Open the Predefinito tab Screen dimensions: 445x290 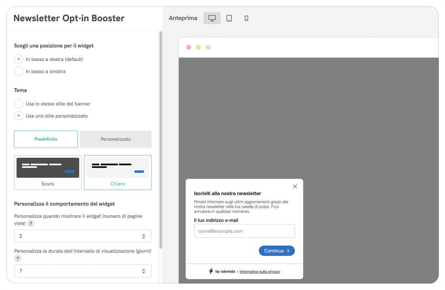(46, 139)
